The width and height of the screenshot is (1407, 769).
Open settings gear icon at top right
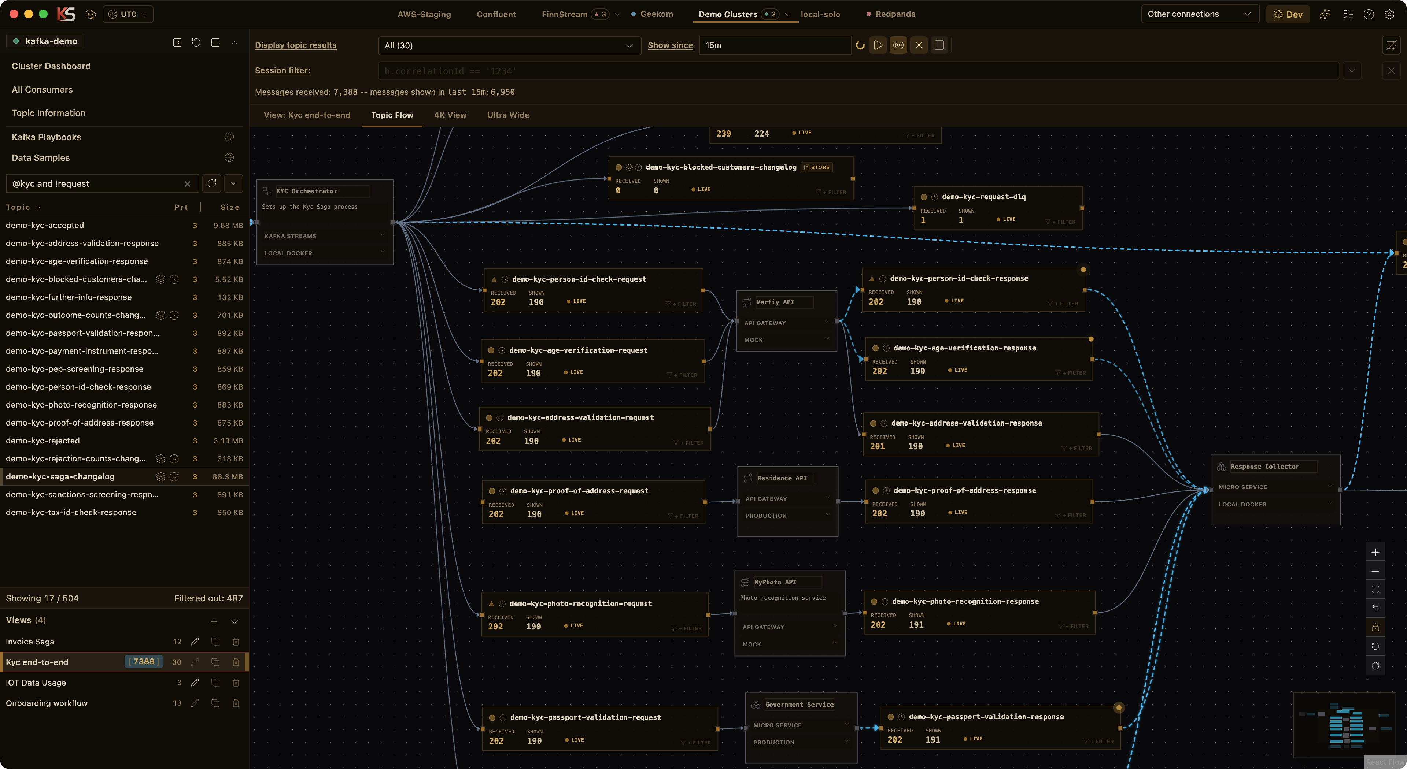[1389, 14]
